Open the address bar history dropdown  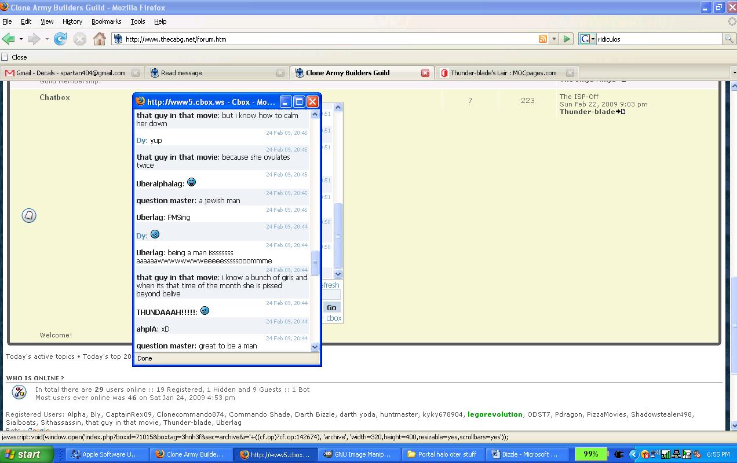point(554,39)
